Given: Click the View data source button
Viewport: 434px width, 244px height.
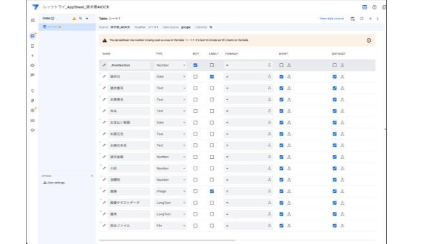Looking at the screenshot, I should (x=331, y=19).
